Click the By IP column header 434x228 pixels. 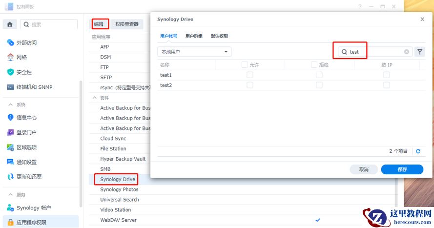pos(387,65)
